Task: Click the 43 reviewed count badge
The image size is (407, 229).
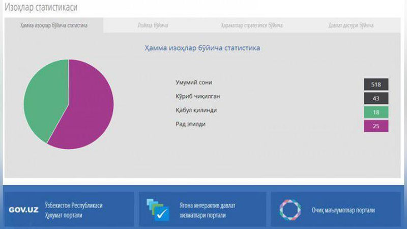Action: pyautogui.click(x=376, y=98)
